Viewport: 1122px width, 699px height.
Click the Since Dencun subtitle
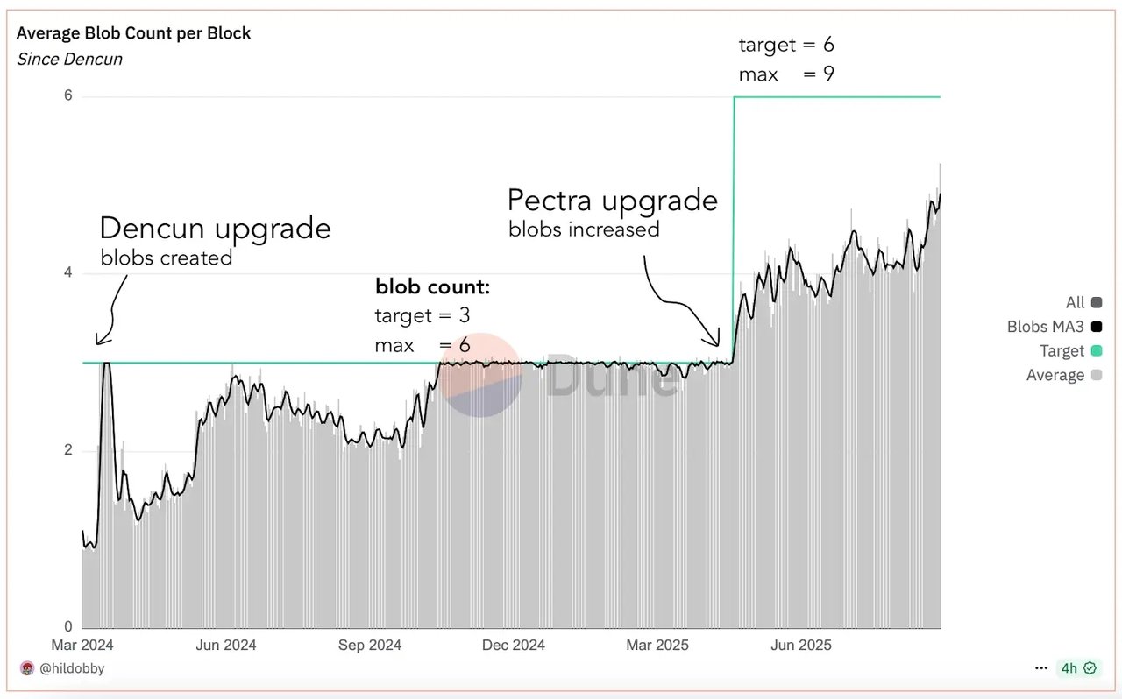(x=69, y=60)
